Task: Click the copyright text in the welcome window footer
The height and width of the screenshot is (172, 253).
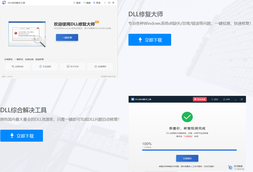Action: [x=108, y=76]
